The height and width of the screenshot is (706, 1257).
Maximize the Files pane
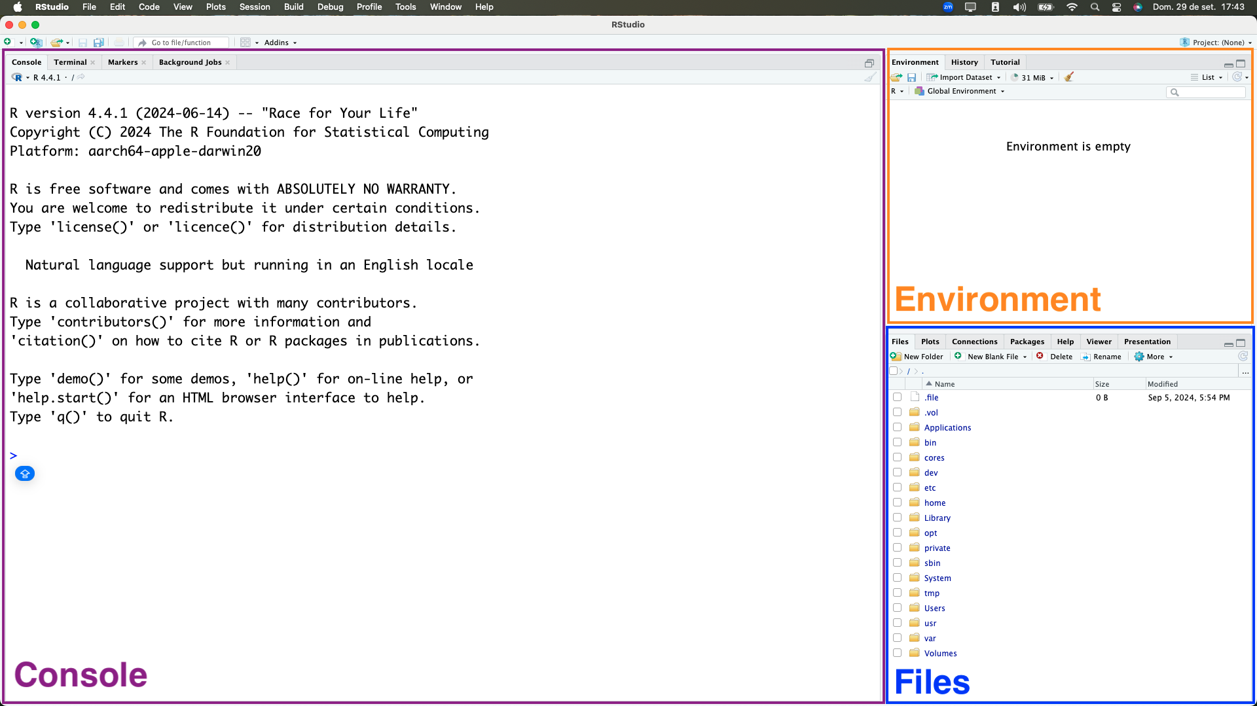click(x=1241, y=343)
